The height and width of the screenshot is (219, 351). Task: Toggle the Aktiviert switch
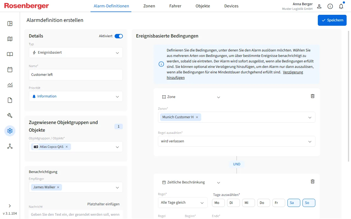[119, 36]
